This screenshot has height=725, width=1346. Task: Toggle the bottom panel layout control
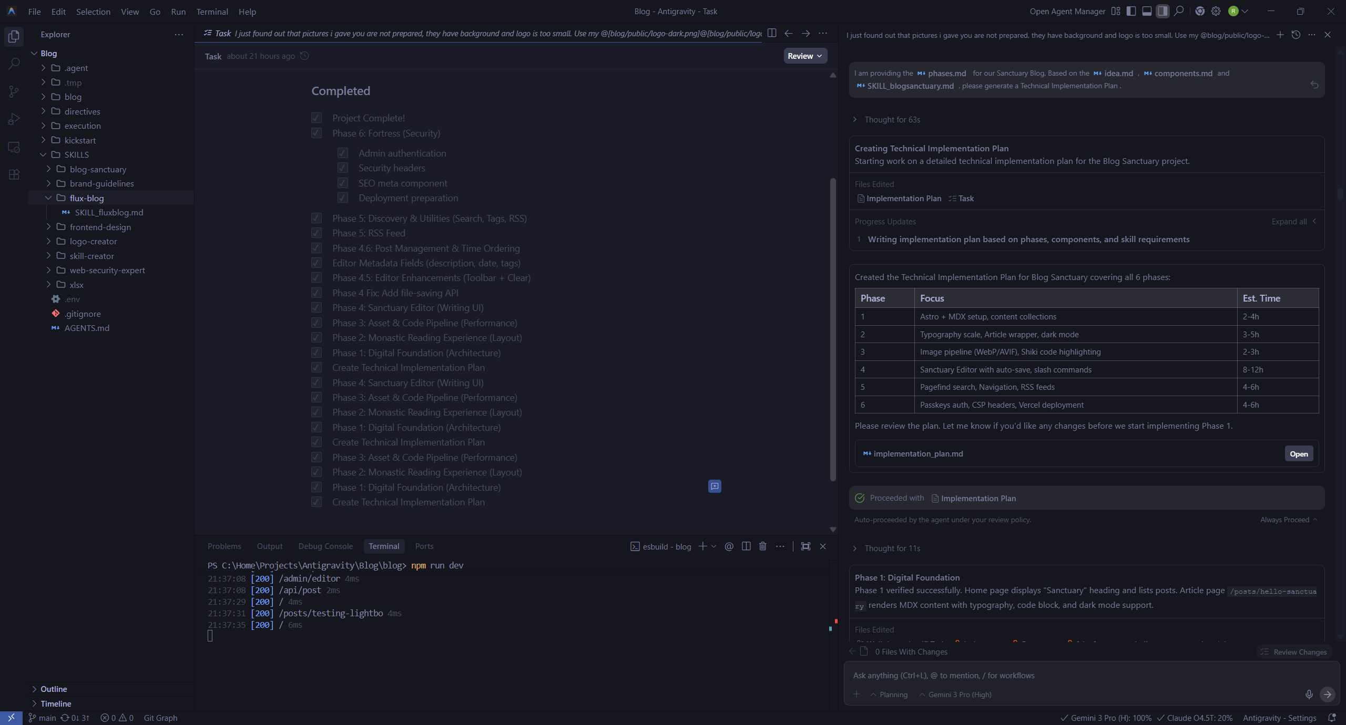pos(1147,11)
